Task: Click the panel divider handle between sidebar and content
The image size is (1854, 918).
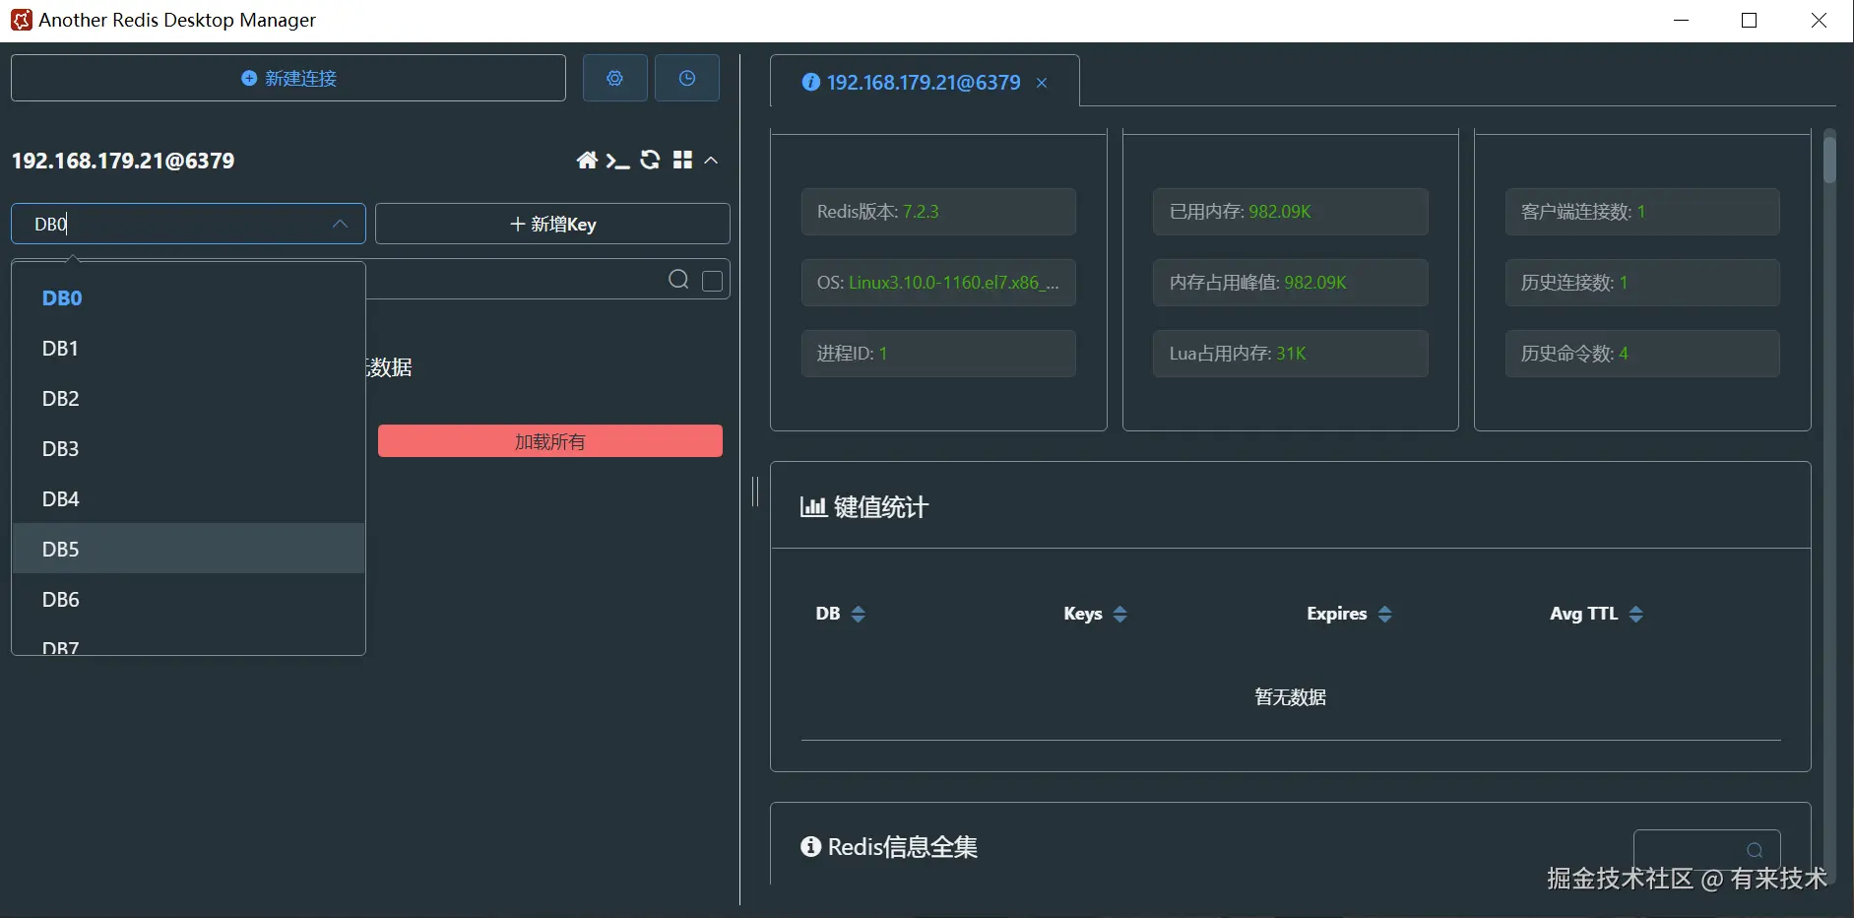Action: tap(755, 491)
